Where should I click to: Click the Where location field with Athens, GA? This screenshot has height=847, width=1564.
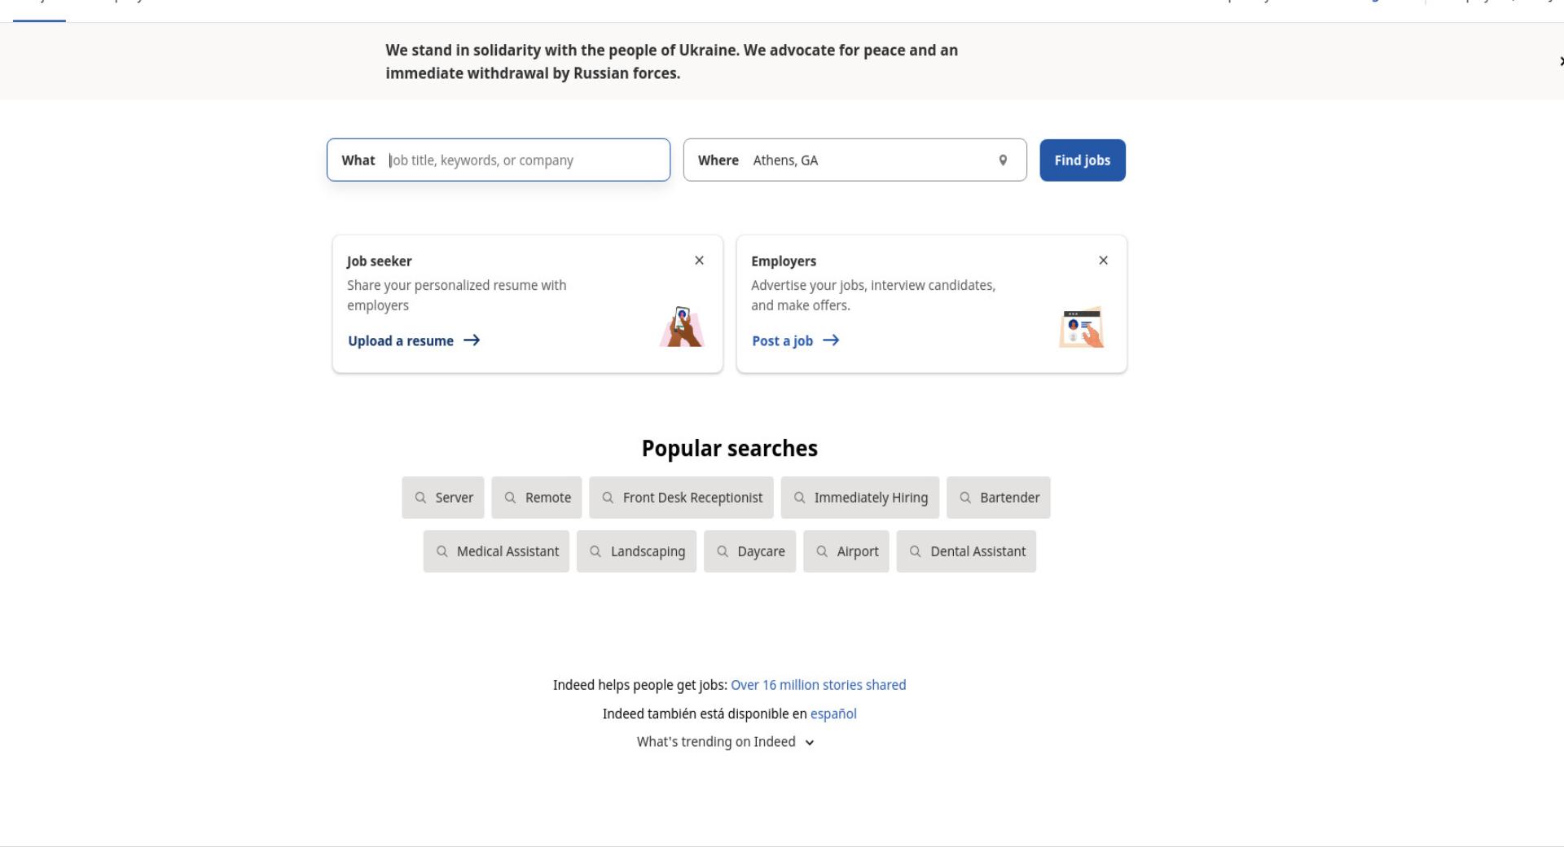854,160
